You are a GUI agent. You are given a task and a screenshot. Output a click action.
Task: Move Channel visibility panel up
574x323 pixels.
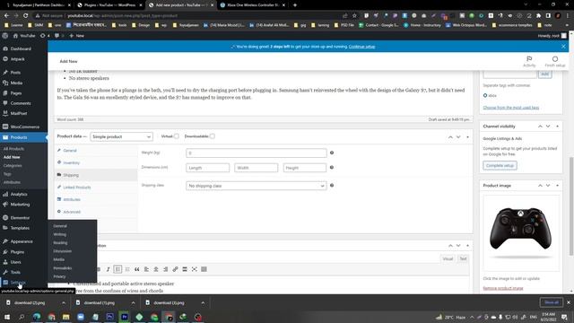540,127
